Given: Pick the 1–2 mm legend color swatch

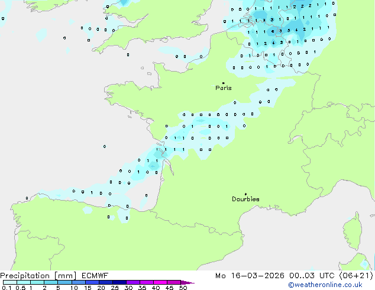Looking at the screenshot, I should point(37,282).
